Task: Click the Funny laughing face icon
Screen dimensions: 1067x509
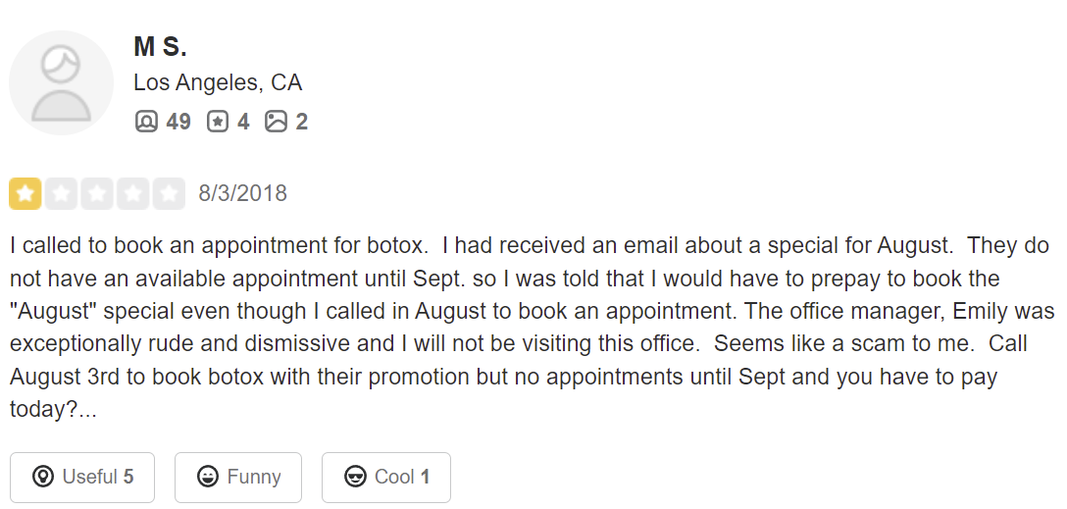Action: 207,478
